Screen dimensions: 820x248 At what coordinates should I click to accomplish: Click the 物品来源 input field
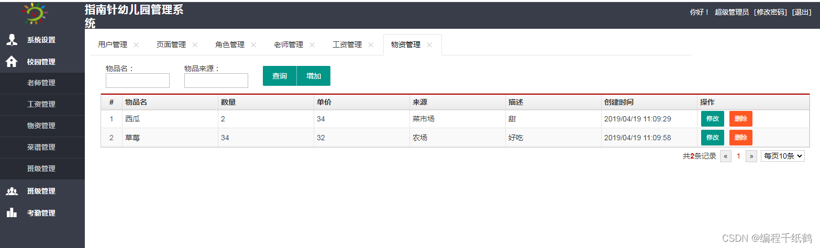pyautogui.click(x=216, y=81)
